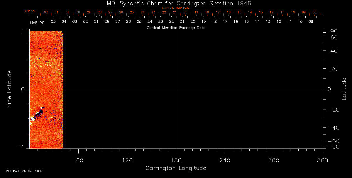This screenshot has height=178, width=352.
Task: Click the red 31 date marker
Action: click(67, 13)
